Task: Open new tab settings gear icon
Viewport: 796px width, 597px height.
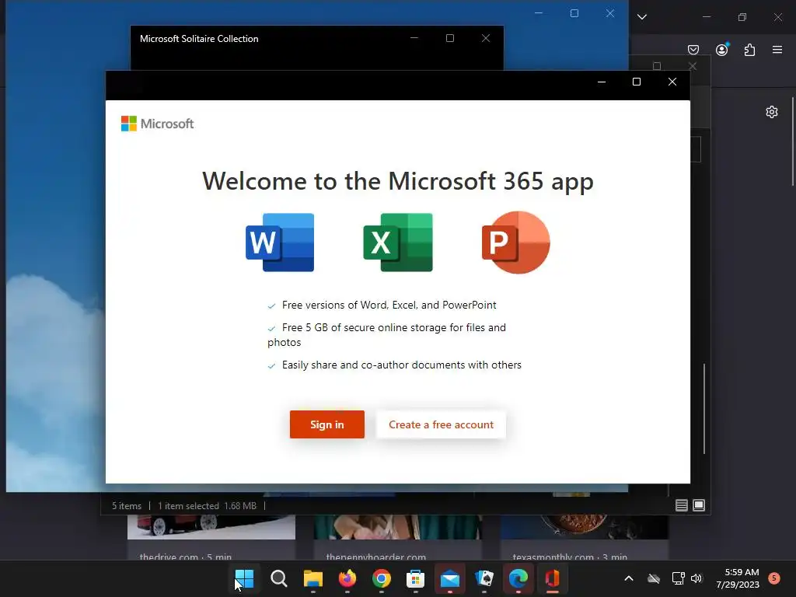Action: [x=772, y=112]
